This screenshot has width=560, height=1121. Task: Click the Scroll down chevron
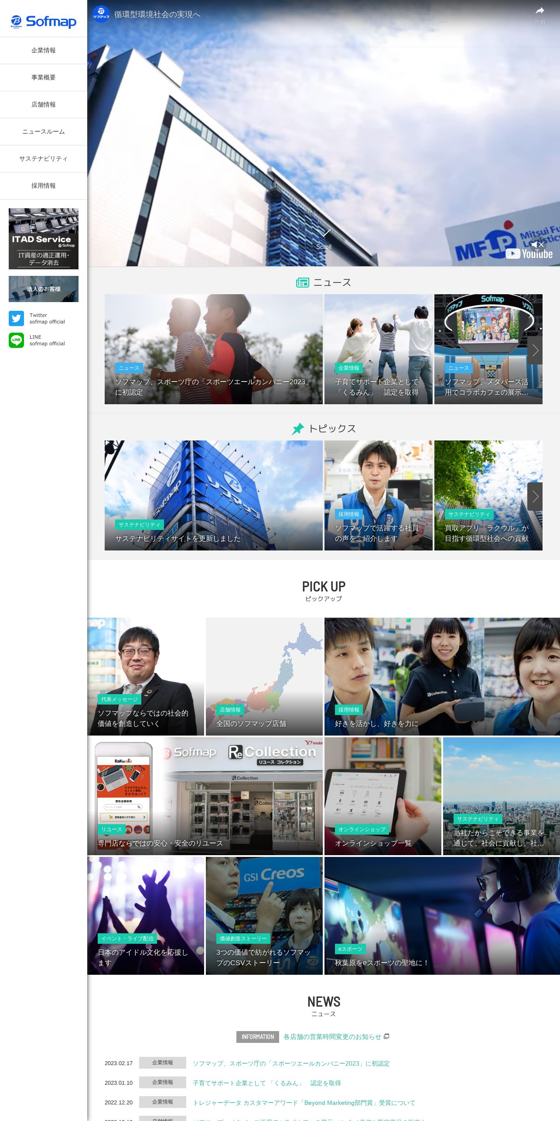click(324, 233)
